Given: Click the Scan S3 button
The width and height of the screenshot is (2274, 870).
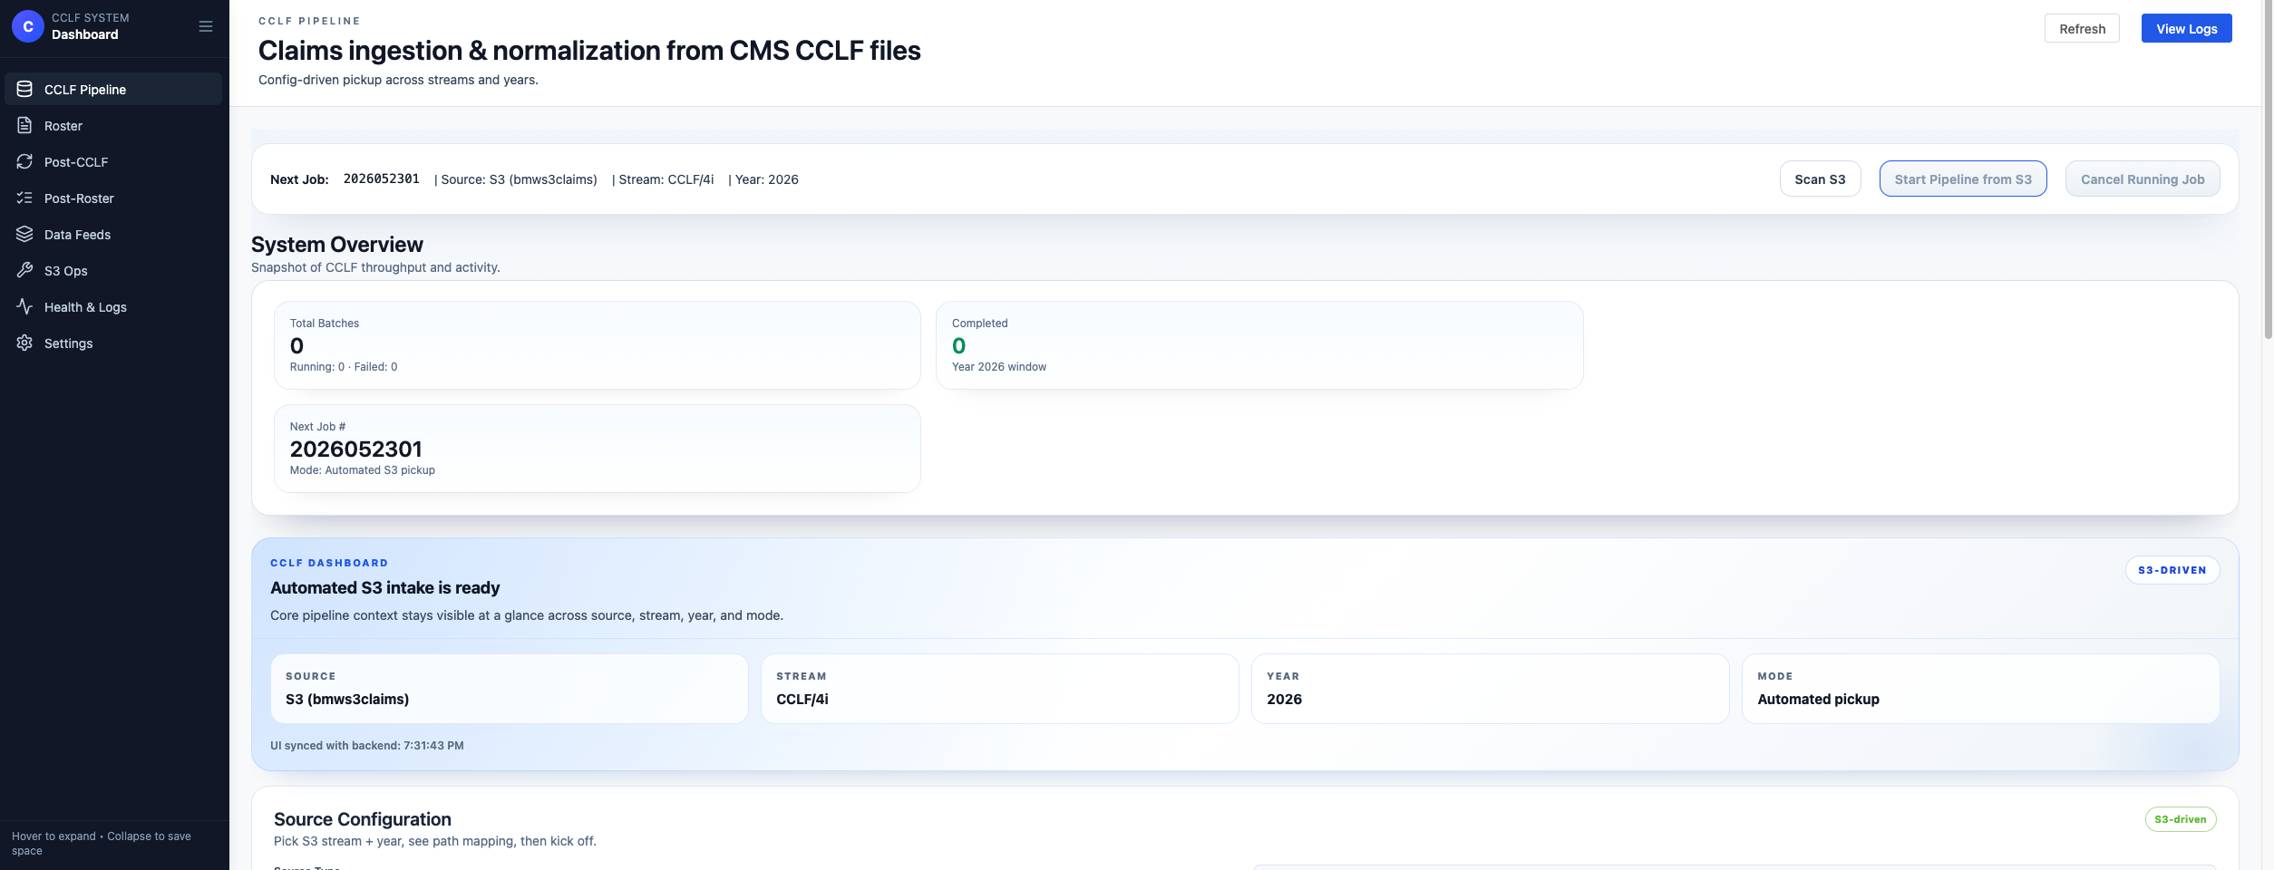Looking at the screenshot, I should click(x=1820, y=179).
